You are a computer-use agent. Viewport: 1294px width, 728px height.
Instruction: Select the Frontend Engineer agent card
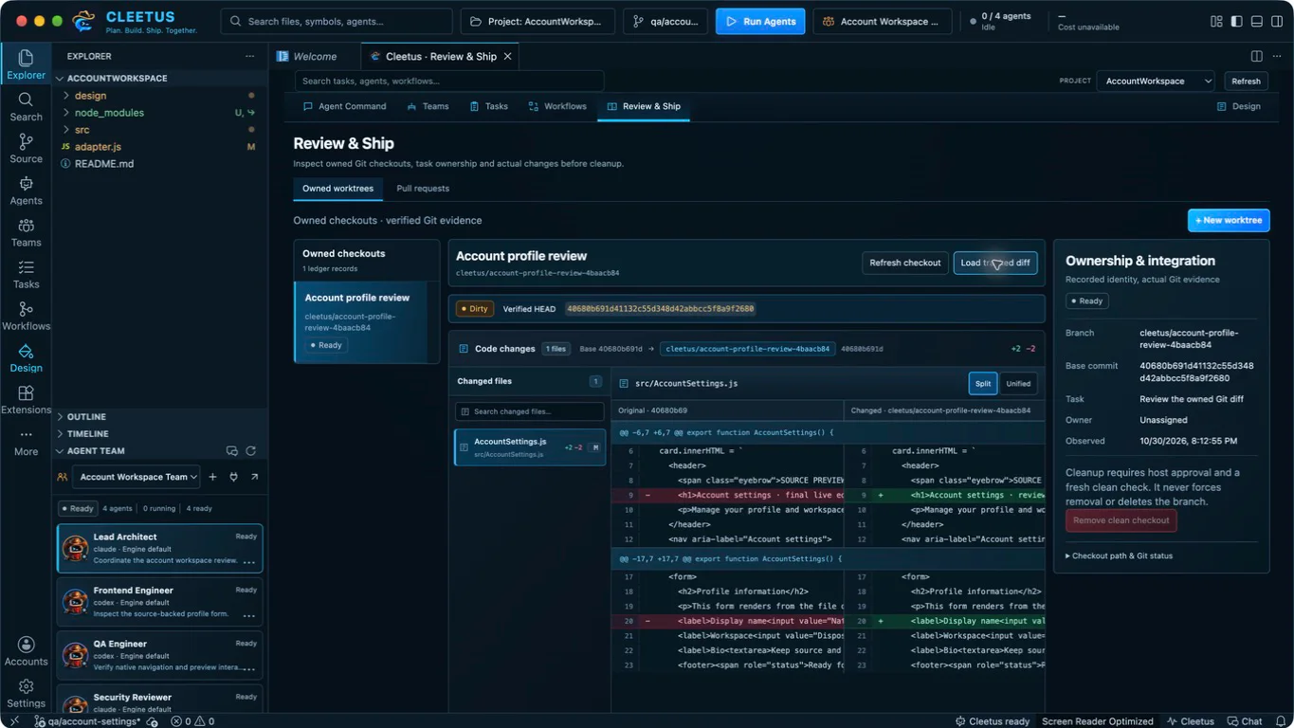(159, 602)
